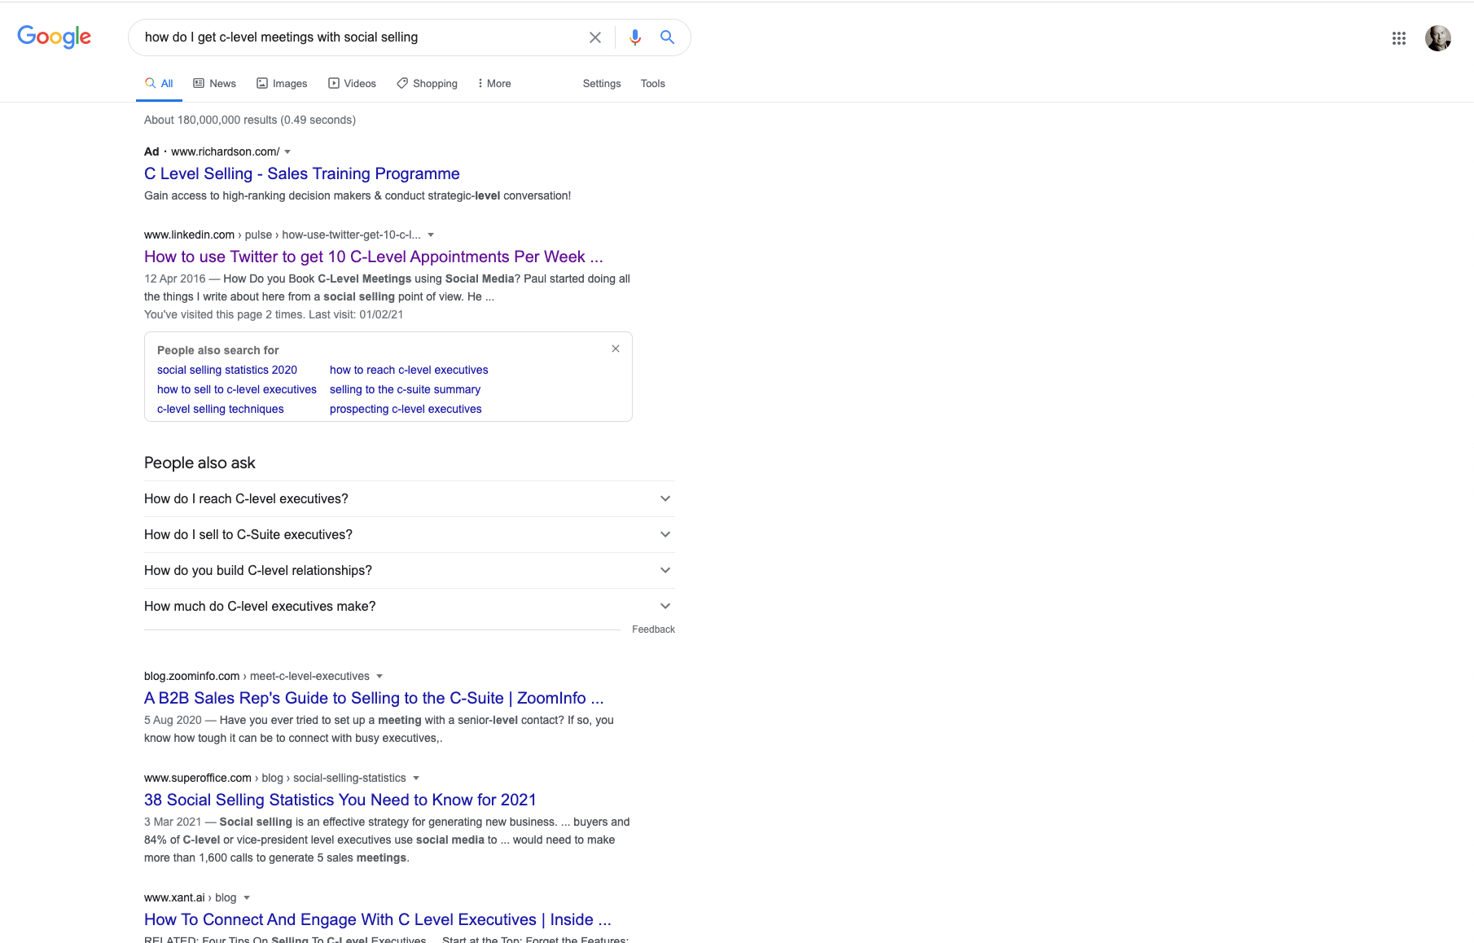The height and width of the screenshot is (943, 1474).
Task: Open the More search types menu
Action: point(494,83)
